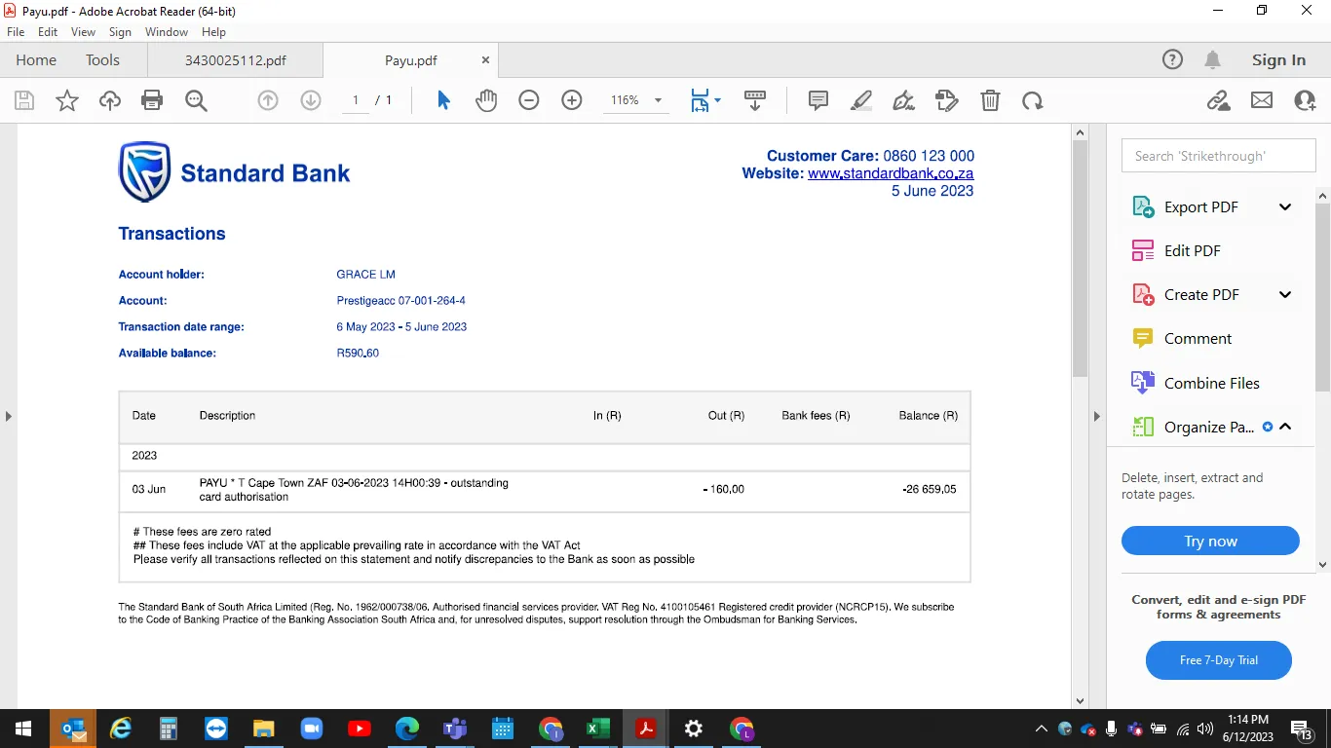Click the document vertical scrollbar thumb

coord(1080,258)
